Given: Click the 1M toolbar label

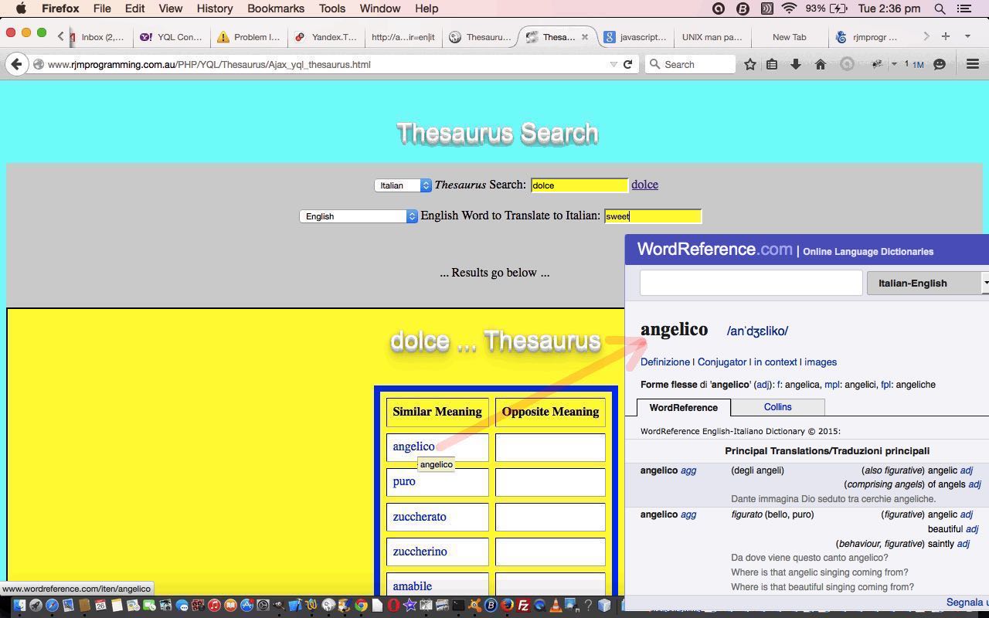Looking at the screenshot, I should pos(917,65).
